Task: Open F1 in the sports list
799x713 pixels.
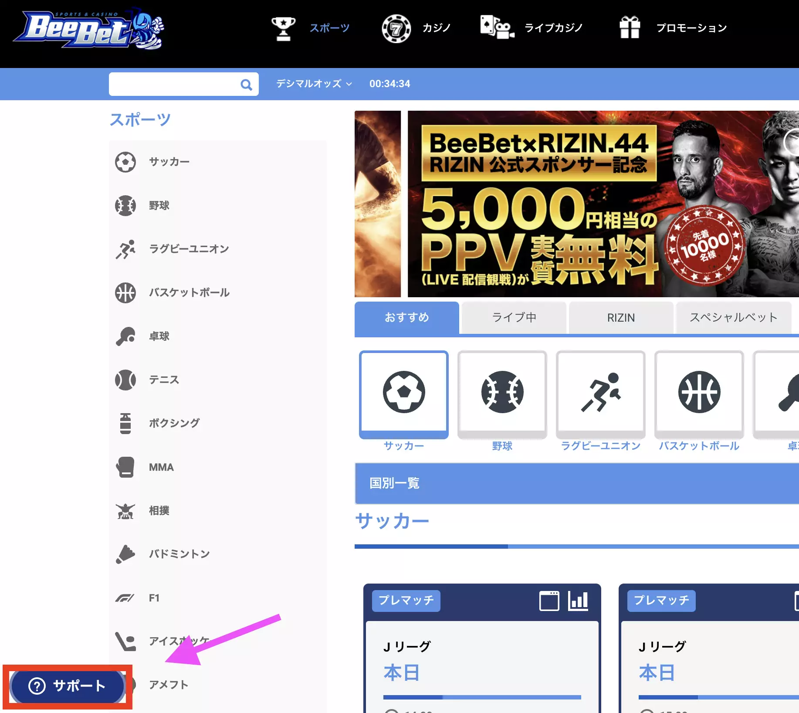Action: pyautogui.click(x=154, y=598)
